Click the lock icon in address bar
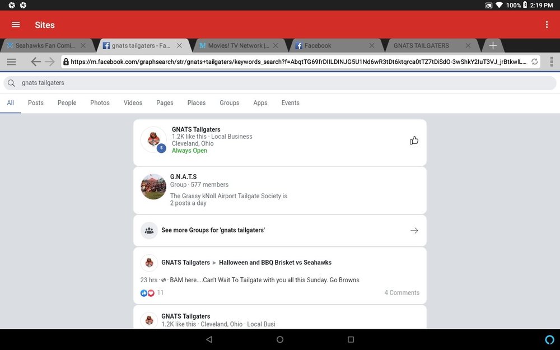 [66, 62]
